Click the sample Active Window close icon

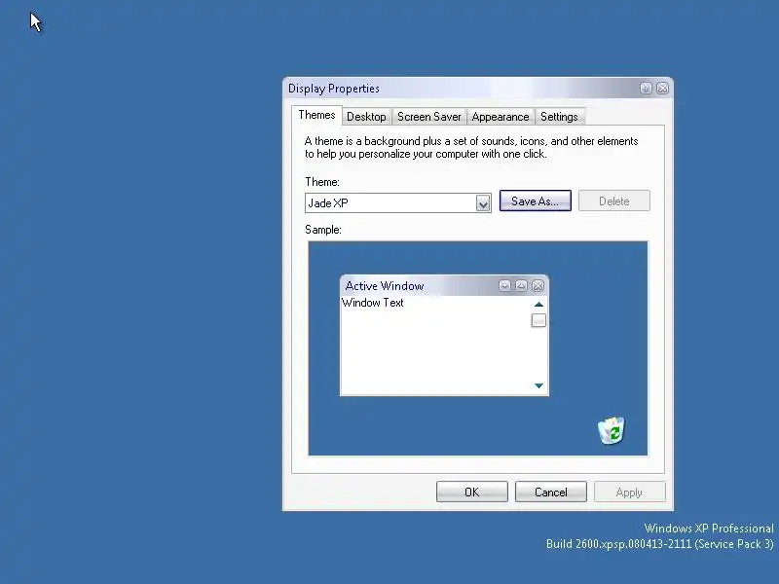click(538, 285)
